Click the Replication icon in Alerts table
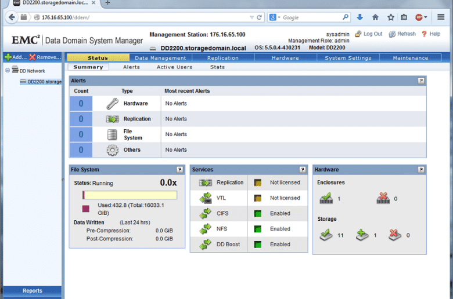The width and height of the screenshot is (453, 299). (113, 119)
